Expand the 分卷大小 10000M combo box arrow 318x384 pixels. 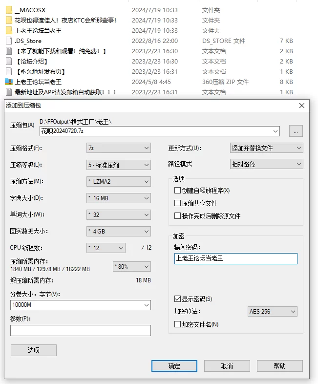(147, 305)
